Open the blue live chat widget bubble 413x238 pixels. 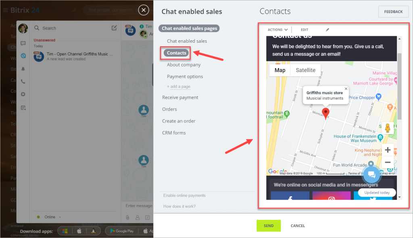(371, 174)
